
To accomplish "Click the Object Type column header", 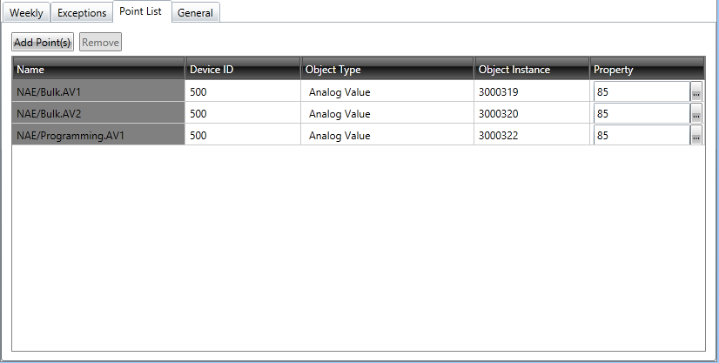I will [387, 69].
